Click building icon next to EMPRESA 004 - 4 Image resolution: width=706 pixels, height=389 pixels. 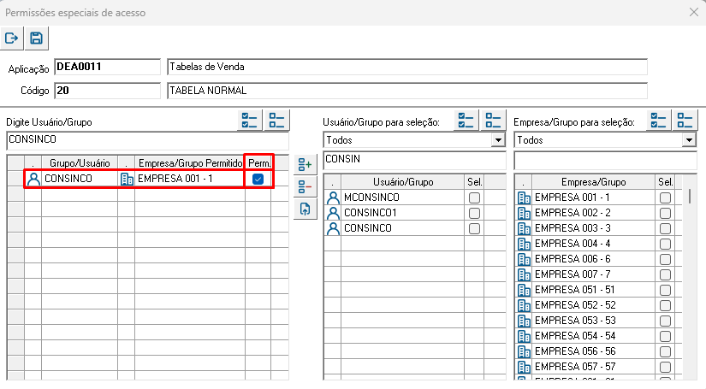524,244
